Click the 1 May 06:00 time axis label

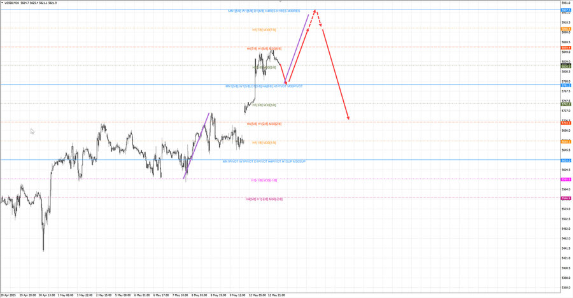point(66,295)
